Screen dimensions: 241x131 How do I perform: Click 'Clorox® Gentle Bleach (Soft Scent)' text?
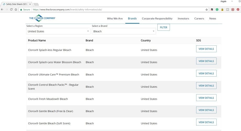coord(49,123)
